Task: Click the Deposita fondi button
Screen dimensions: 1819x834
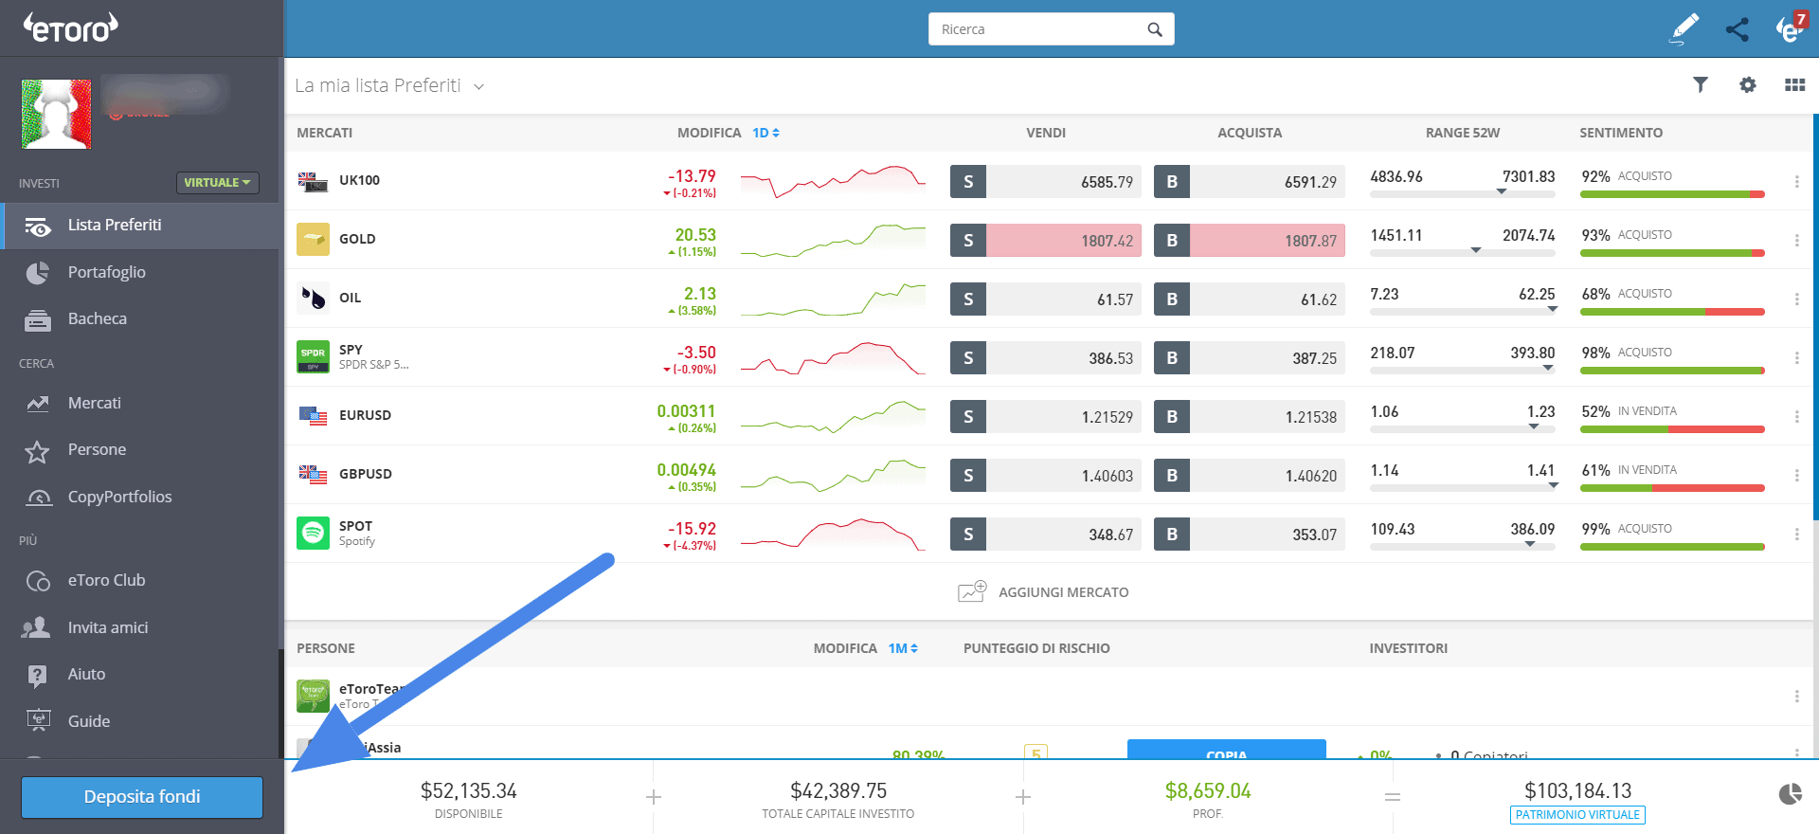Action: click(142, 797)
